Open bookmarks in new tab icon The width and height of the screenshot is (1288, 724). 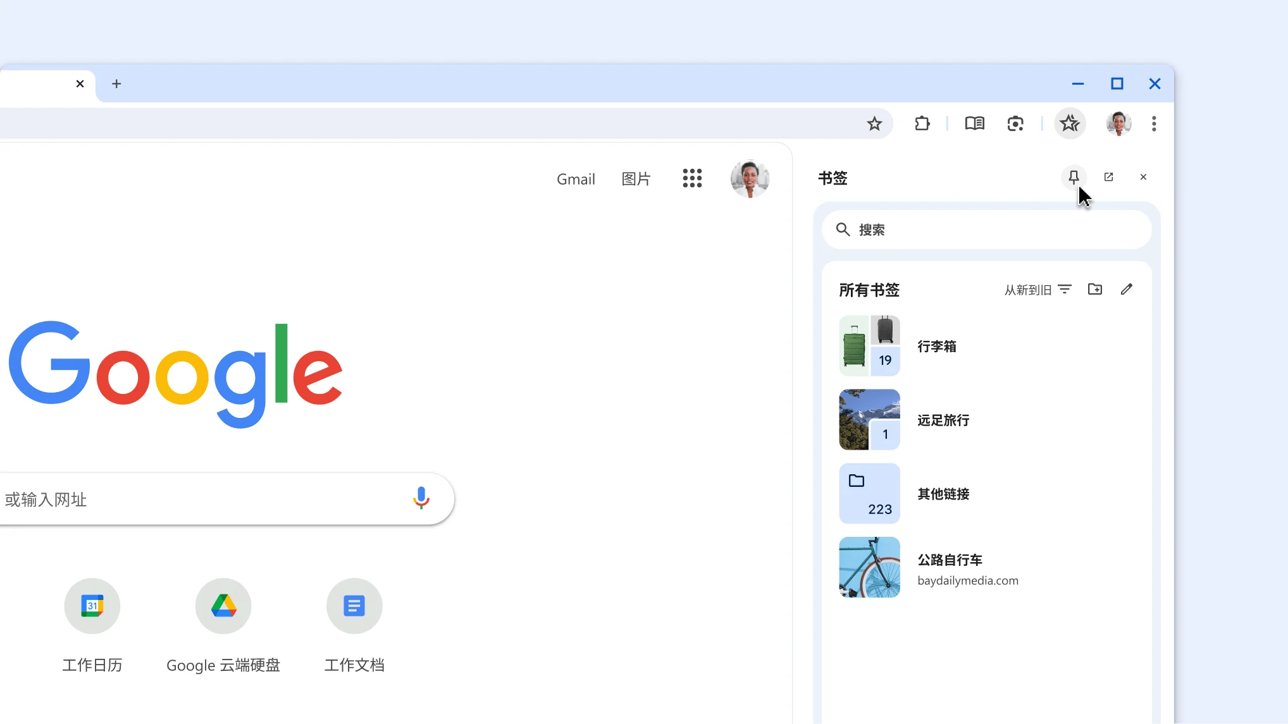(1108, 177)
